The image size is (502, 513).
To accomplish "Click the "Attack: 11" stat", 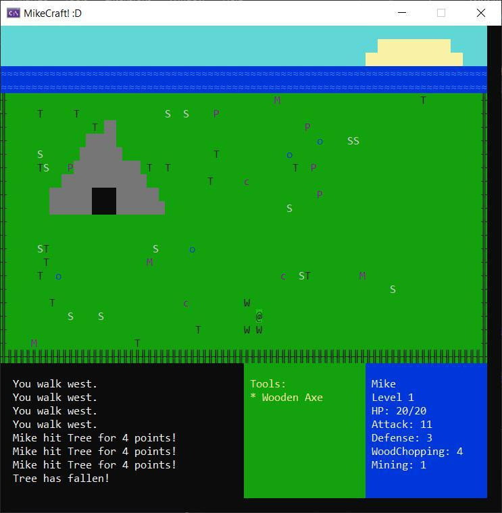I will coord(402,425).
